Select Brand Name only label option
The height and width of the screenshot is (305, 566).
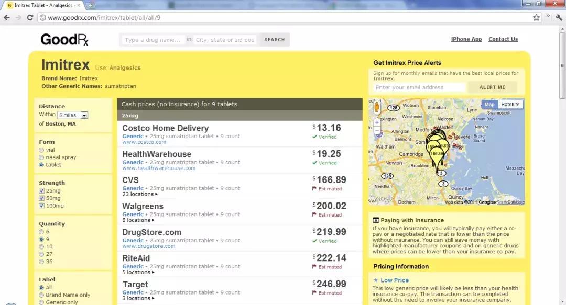click(41, 295)
